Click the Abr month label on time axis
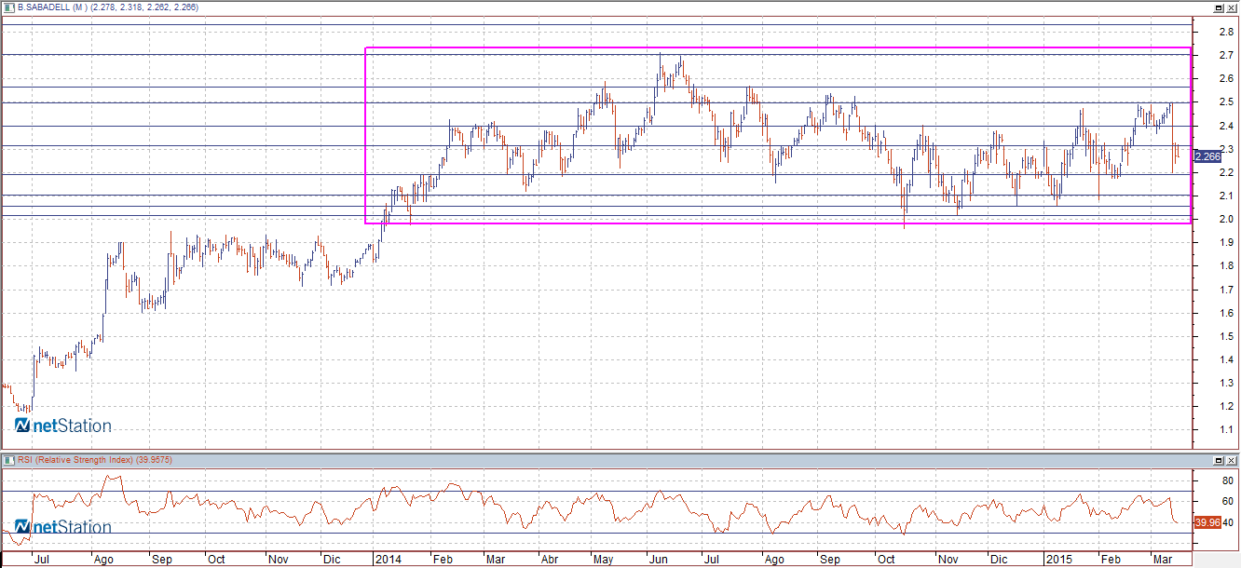1241x568 pixels. coord(549,561)
